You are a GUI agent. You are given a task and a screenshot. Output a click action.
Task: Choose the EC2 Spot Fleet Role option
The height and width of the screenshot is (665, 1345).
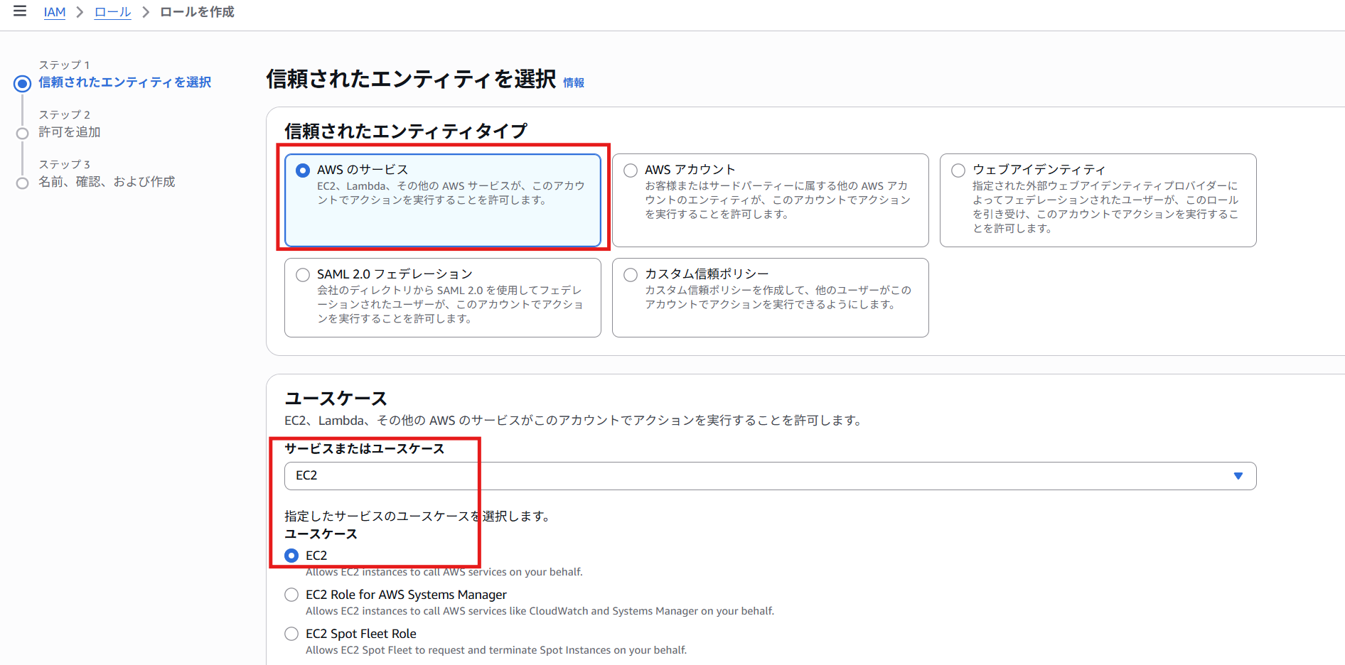point(291,634)
